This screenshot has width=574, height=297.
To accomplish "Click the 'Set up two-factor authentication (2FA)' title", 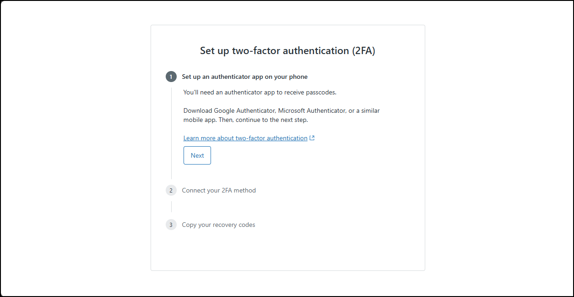I will pos(287,50).
